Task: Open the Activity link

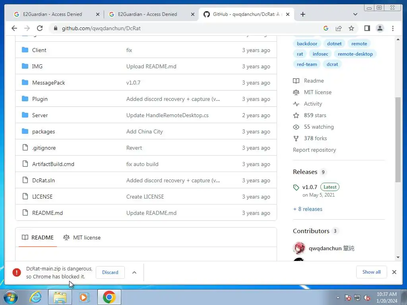Action: point(308,104)
